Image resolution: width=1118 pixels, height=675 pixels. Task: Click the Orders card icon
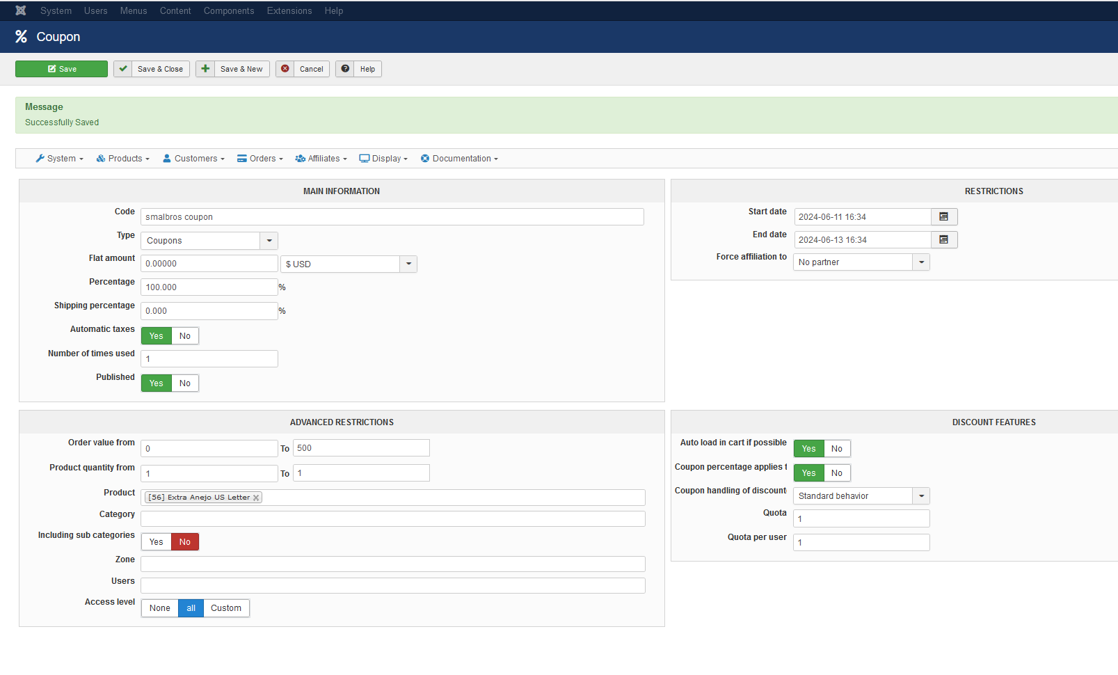point(242,159)
